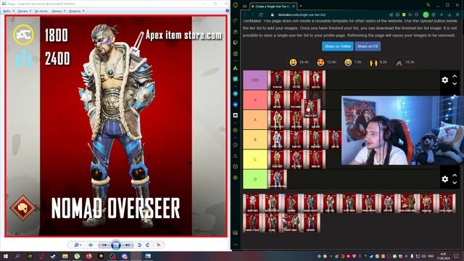Click the laughing reaction emoji
The image size is (464, 261).
pos(348,62)
